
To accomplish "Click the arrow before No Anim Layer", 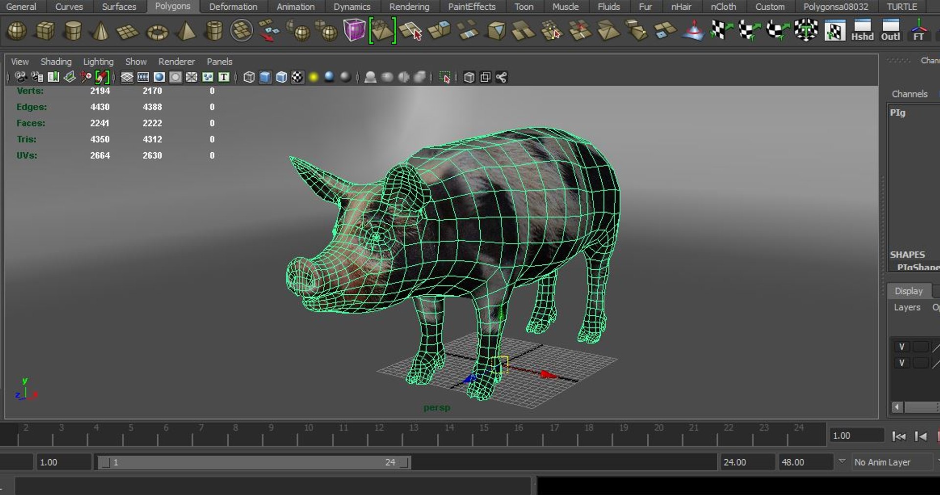I will pyautogui.click(x=842, y=461).
